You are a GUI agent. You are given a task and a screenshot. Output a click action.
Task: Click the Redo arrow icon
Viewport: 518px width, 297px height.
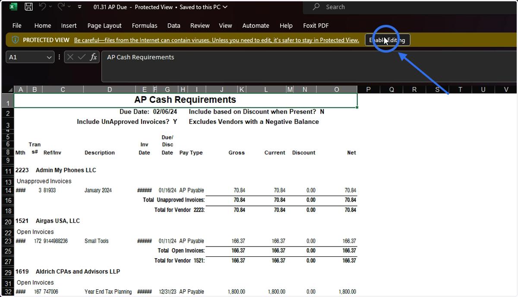point(61,6)
